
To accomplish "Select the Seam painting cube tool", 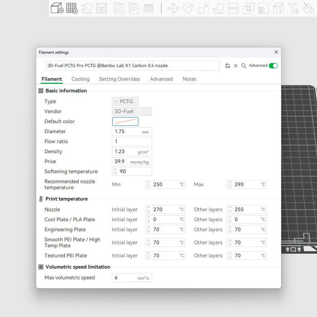I will [279, 8].
